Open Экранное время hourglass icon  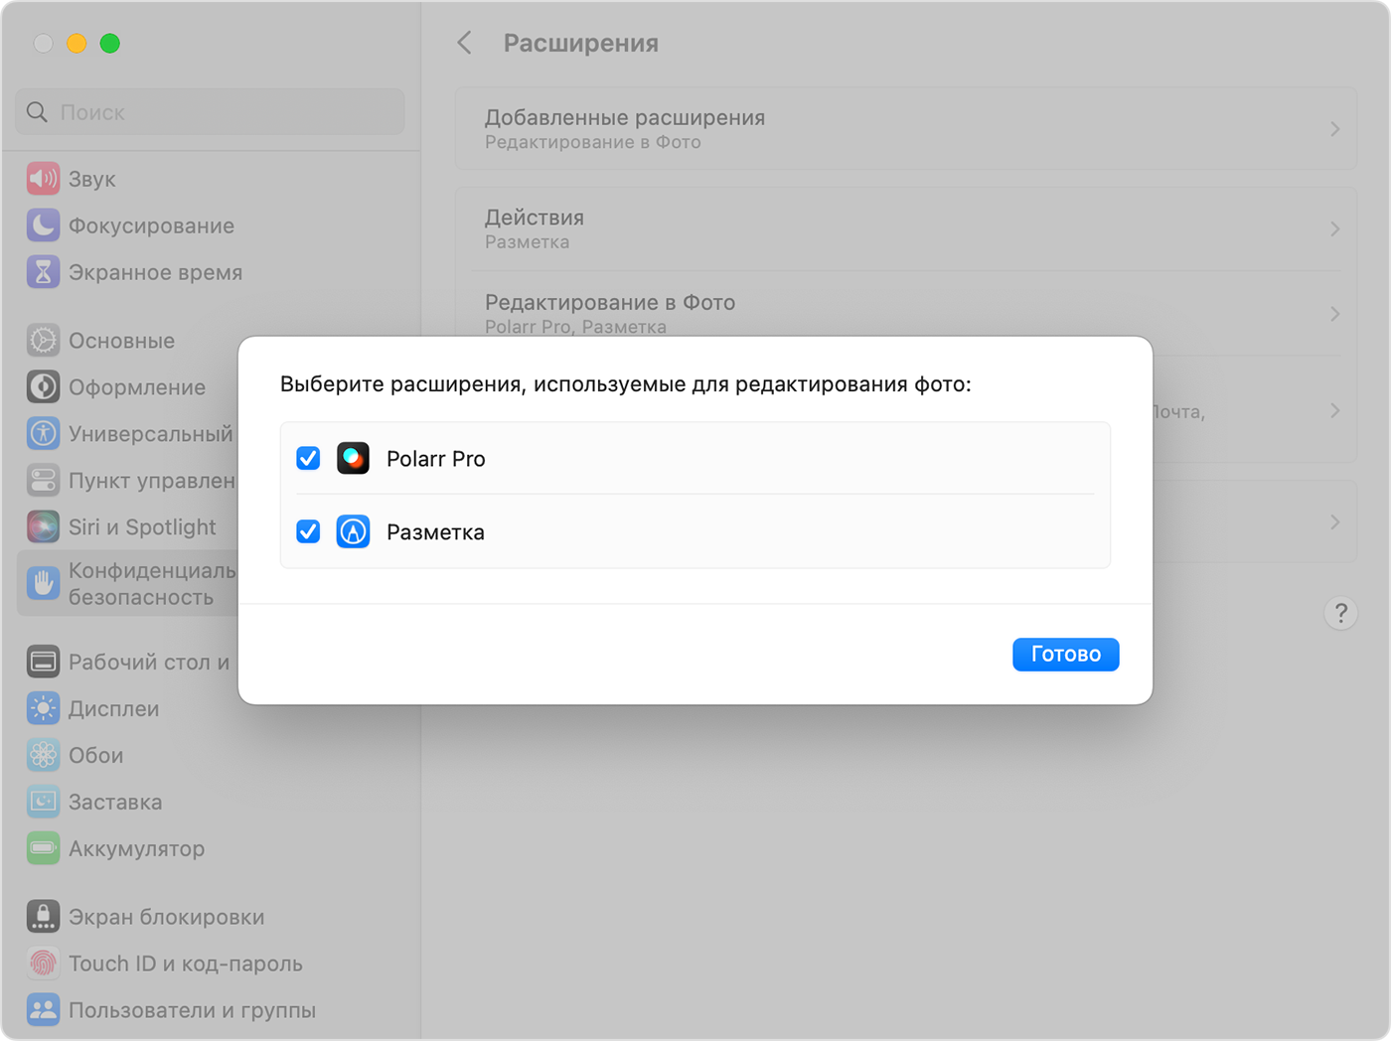pyautogui.click(x=43, y=272)
